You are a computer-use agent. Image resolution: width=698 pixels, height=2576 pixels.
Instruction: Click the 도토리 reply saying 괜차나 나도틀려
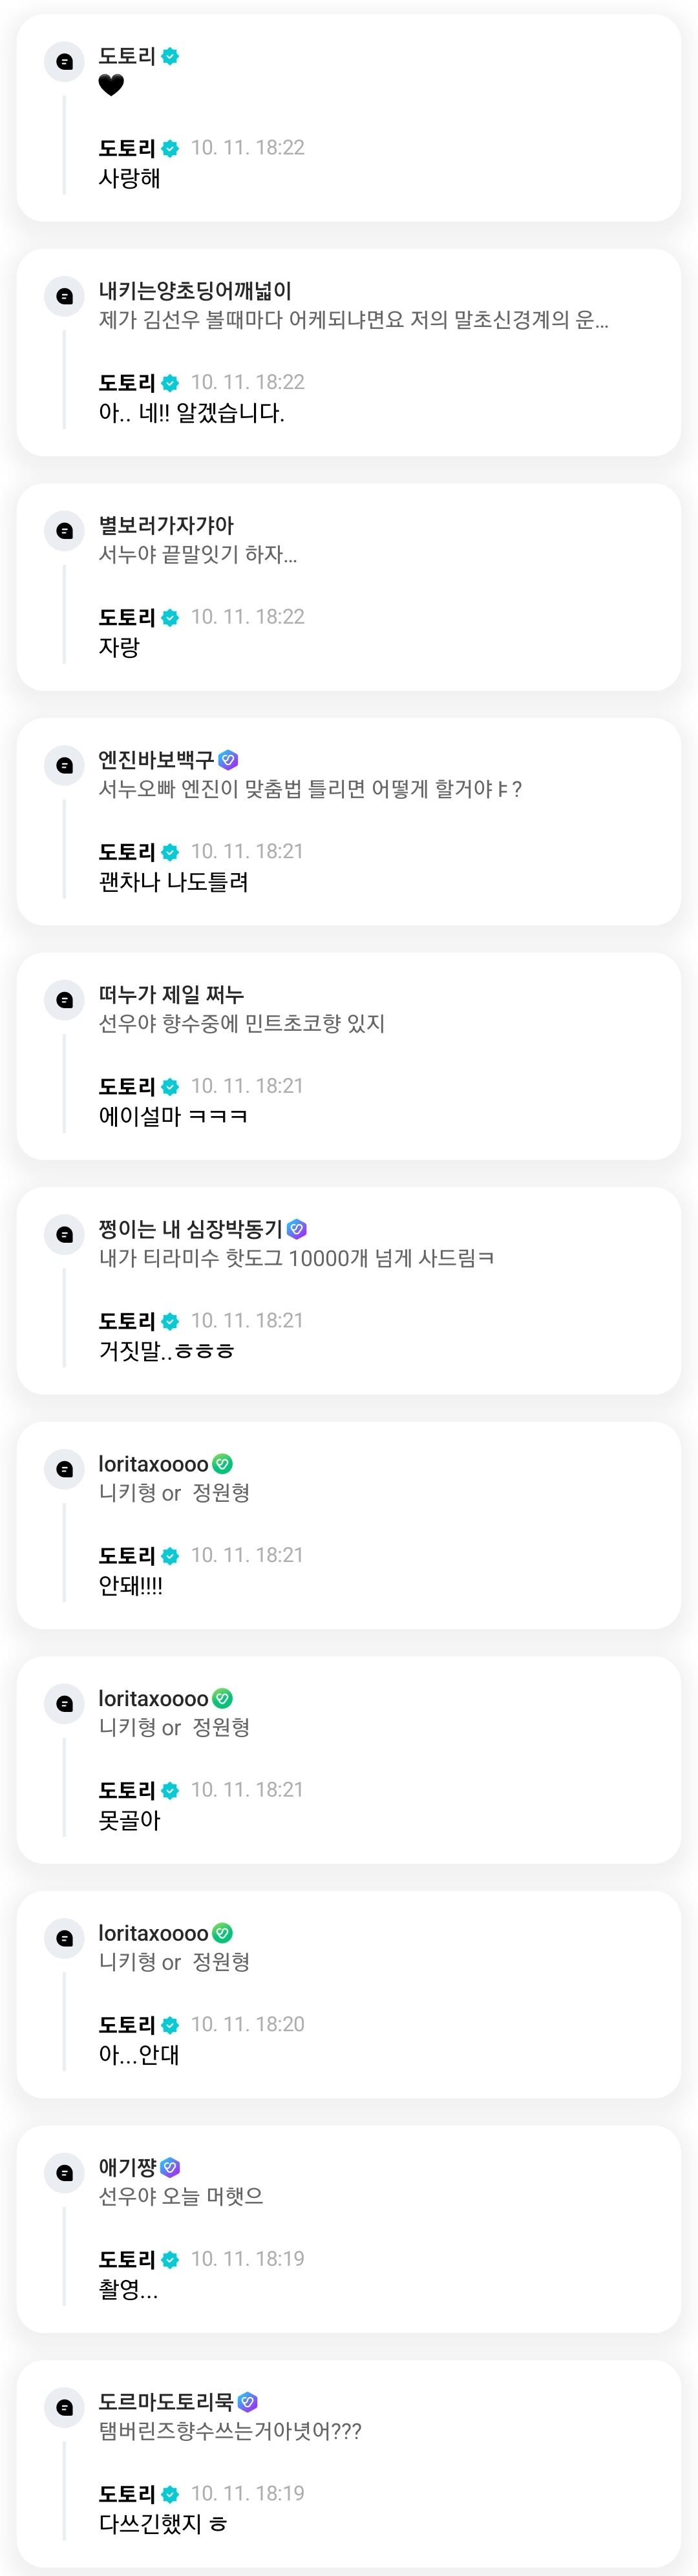[173, 882]
